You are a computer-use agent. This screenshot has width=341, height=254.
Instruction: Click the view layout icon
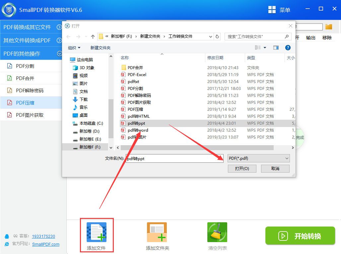tap(258, 48)
